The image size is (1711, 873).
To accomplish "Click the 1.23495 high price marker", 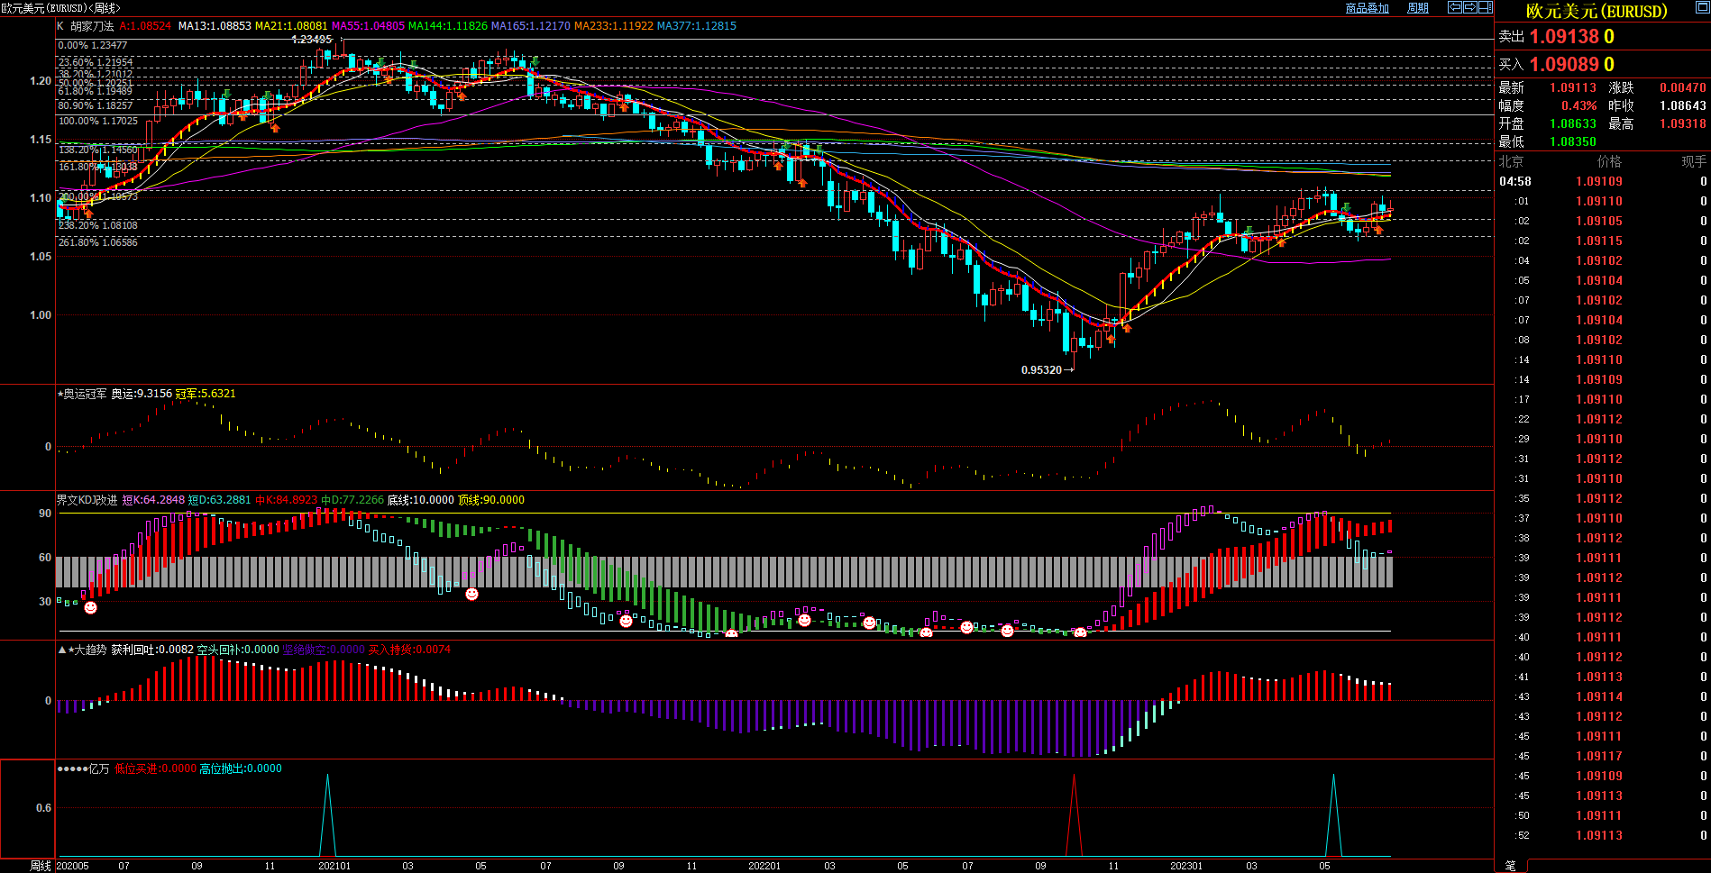I will pyautogui.click(x=312, y=40).
